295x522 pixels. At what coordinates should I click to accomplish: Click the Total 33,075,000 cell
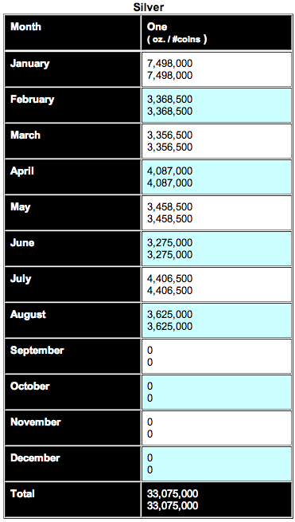pyautogui.click(x=216, y=500)
